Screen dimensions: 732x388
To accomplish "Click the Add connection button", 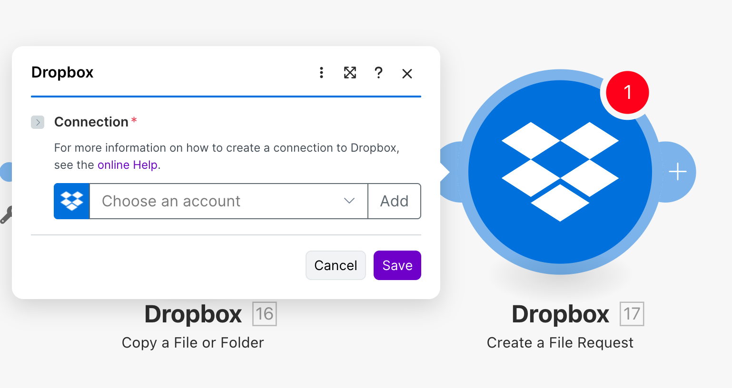I will (x=394, y=201).
